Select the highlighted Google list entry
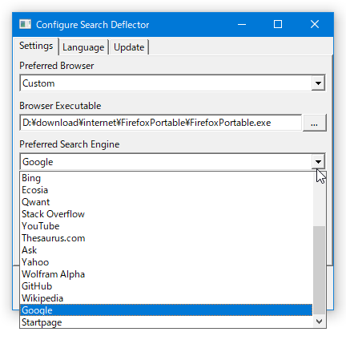The width and height of the screenshot is (346, 340). click(x=166, y=310)
